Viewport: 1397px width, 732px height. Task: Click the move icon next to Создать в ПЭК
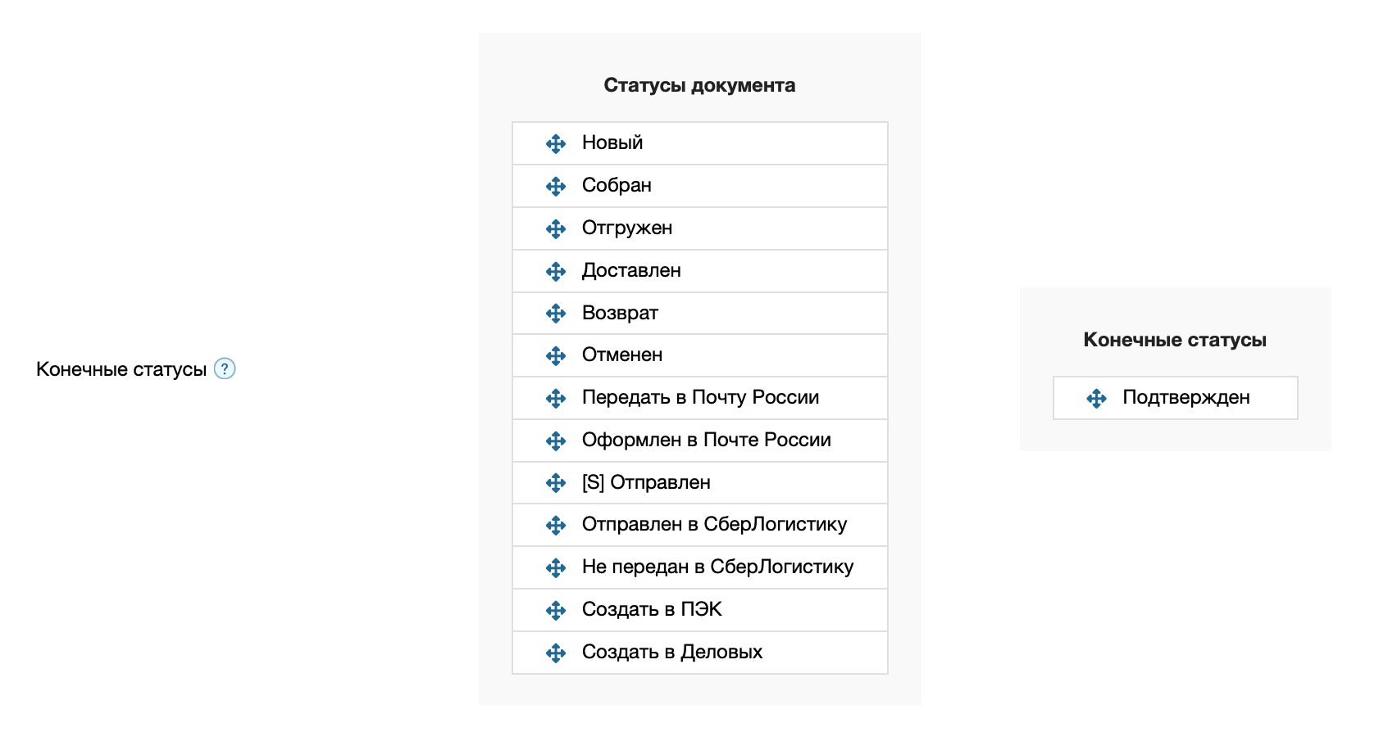click(556, 611)
